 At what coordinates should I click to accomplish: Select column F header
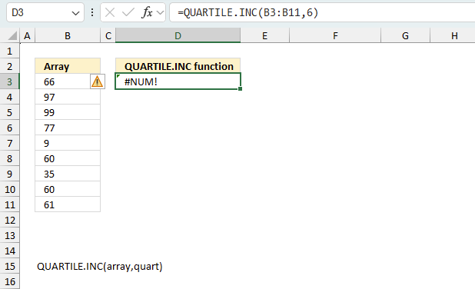(x=335, y=36)
